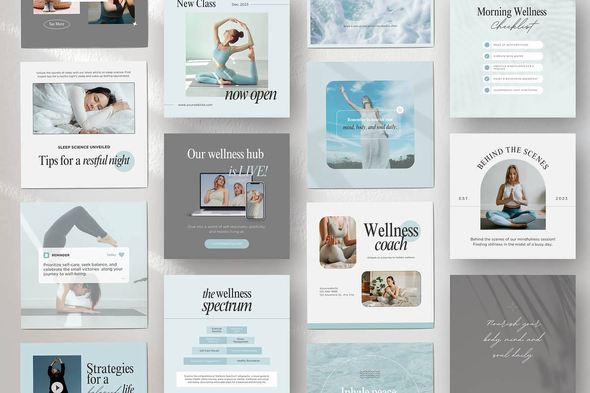The image size is (590, 393).
Task: Click the "2023" label on Behind the Scenes card
Action: coord(561,198)
